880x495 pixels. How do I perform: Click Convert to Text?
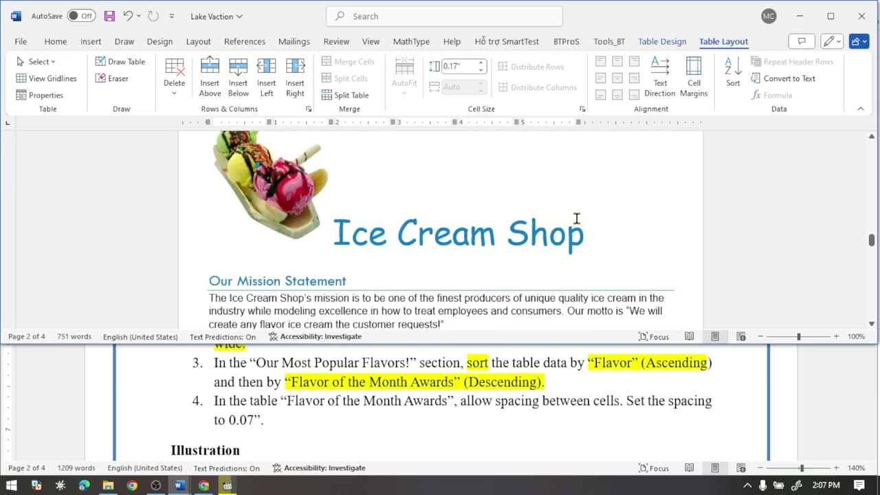click(783, 78)
